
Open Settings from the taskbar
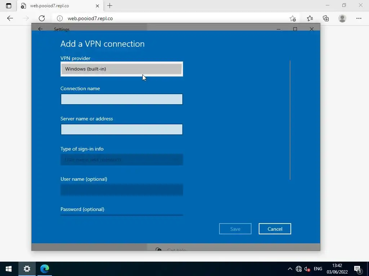click(x=27, y=269)
